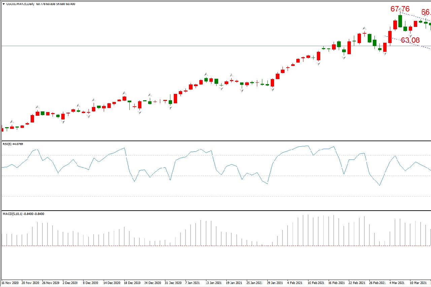Select the upper dashed trendline from 67.76 peak
Screen dimensions: 431x287
tap(413, 16)
